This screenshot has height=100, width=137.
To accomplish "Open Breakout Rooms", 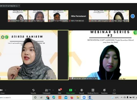I will 93,91.
